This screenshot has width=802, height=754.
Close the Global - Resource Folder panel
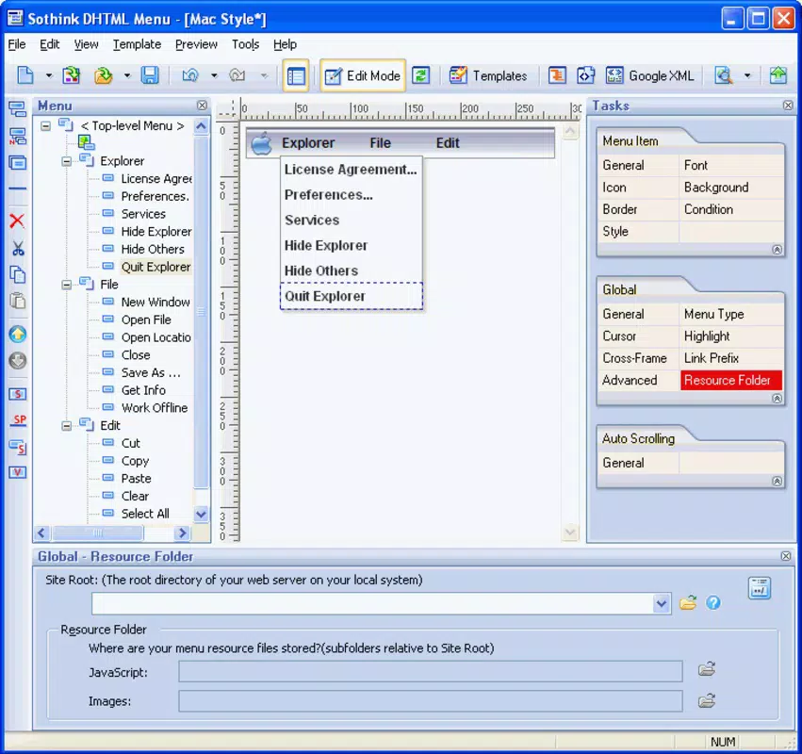coord(786,556)
